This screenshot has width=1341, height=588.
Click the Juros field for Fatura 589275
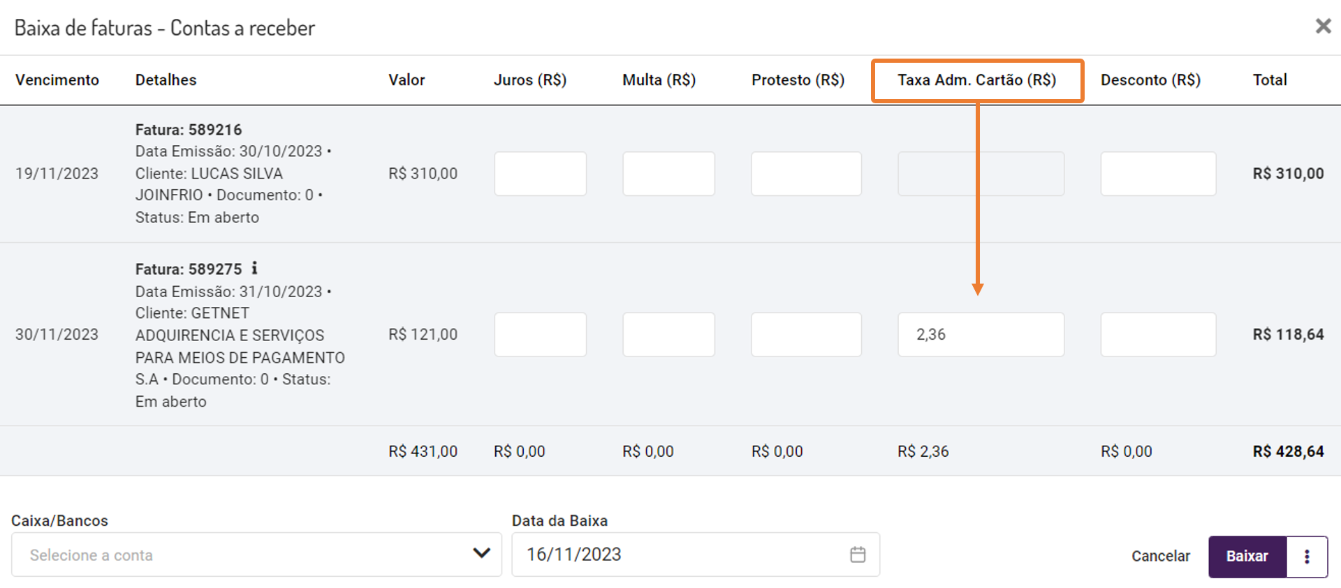click(x=540, y=334)
